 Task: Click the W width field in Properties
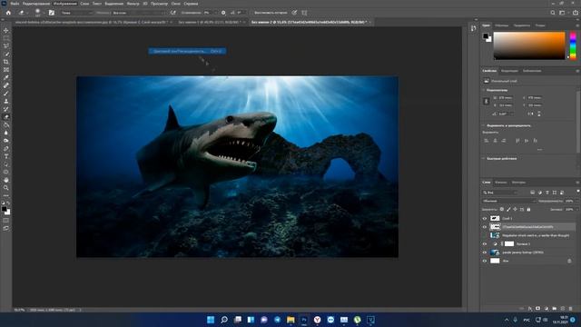point(506,98)
